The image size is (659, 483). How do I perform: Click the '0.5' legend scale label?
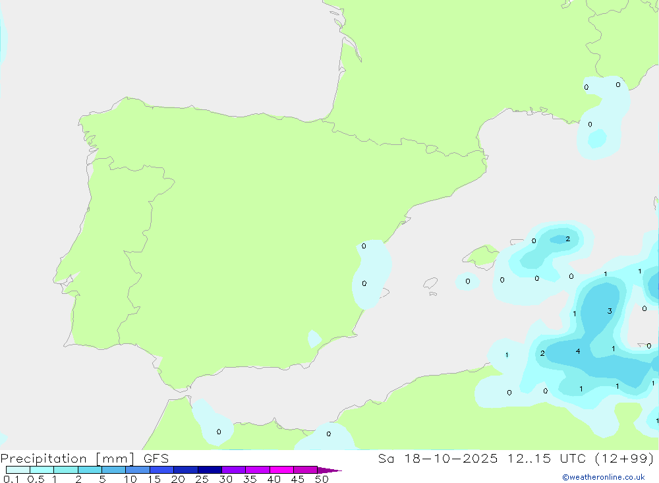(36, 479)
